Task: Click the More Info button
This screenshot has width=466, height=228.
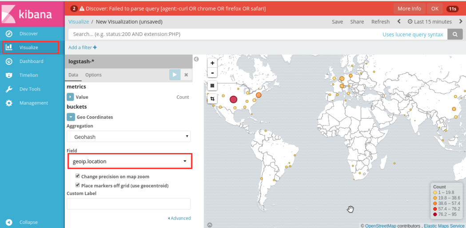Action: (x=409, y=8)
